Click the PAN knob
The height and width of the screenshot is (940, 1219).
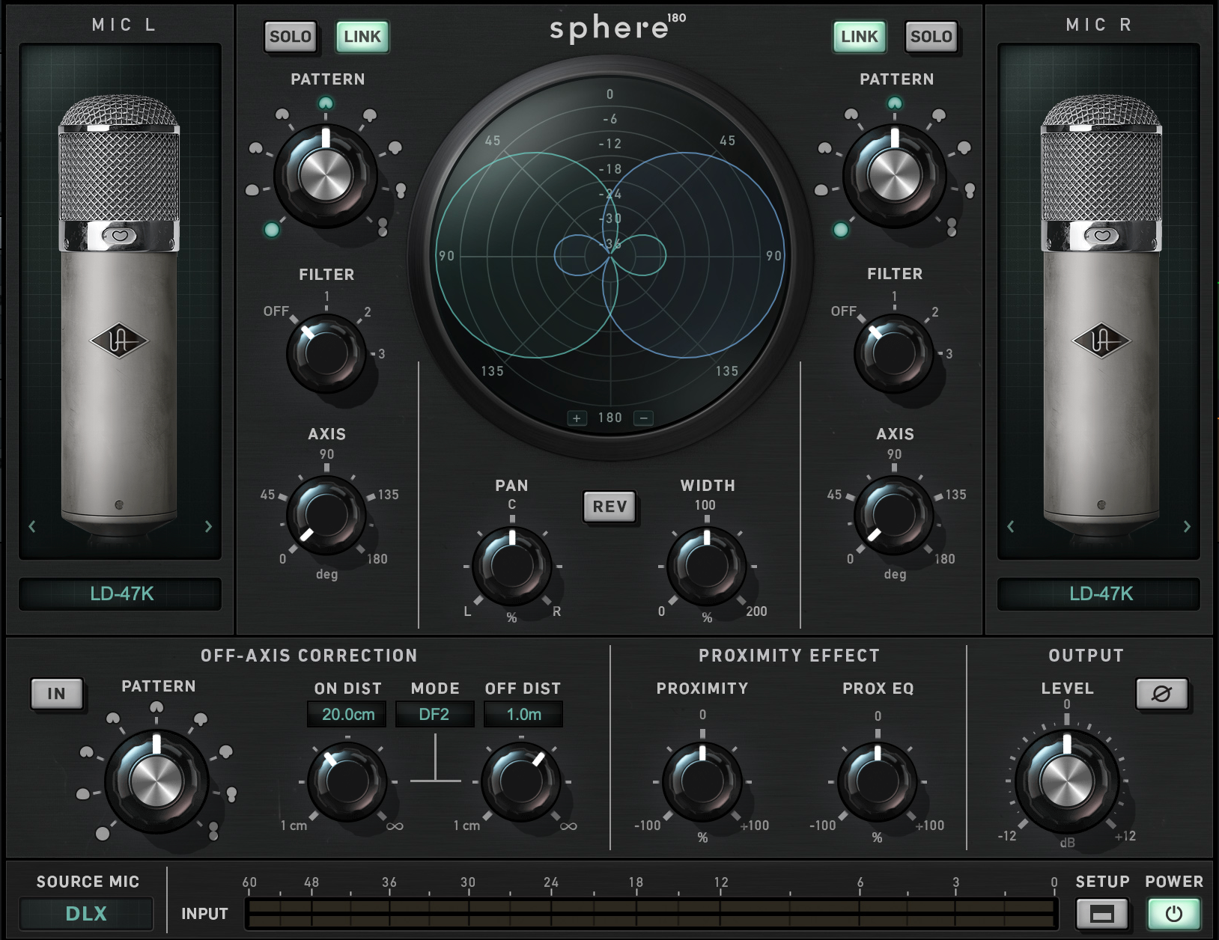pos(512,566)
